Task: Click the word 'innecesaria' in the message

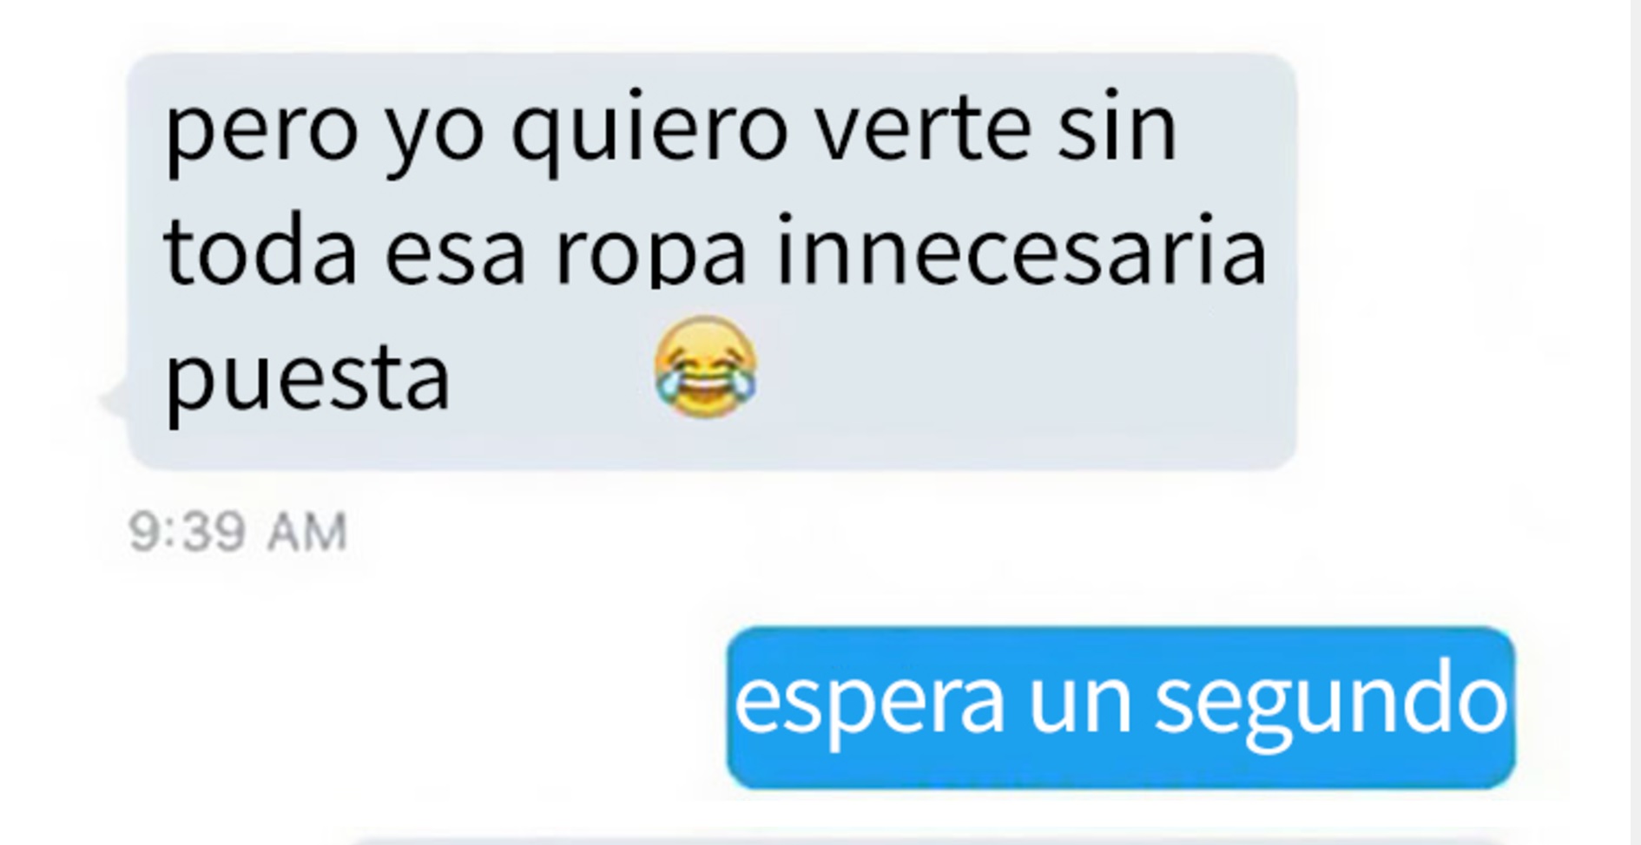Action: [1021, 250]
